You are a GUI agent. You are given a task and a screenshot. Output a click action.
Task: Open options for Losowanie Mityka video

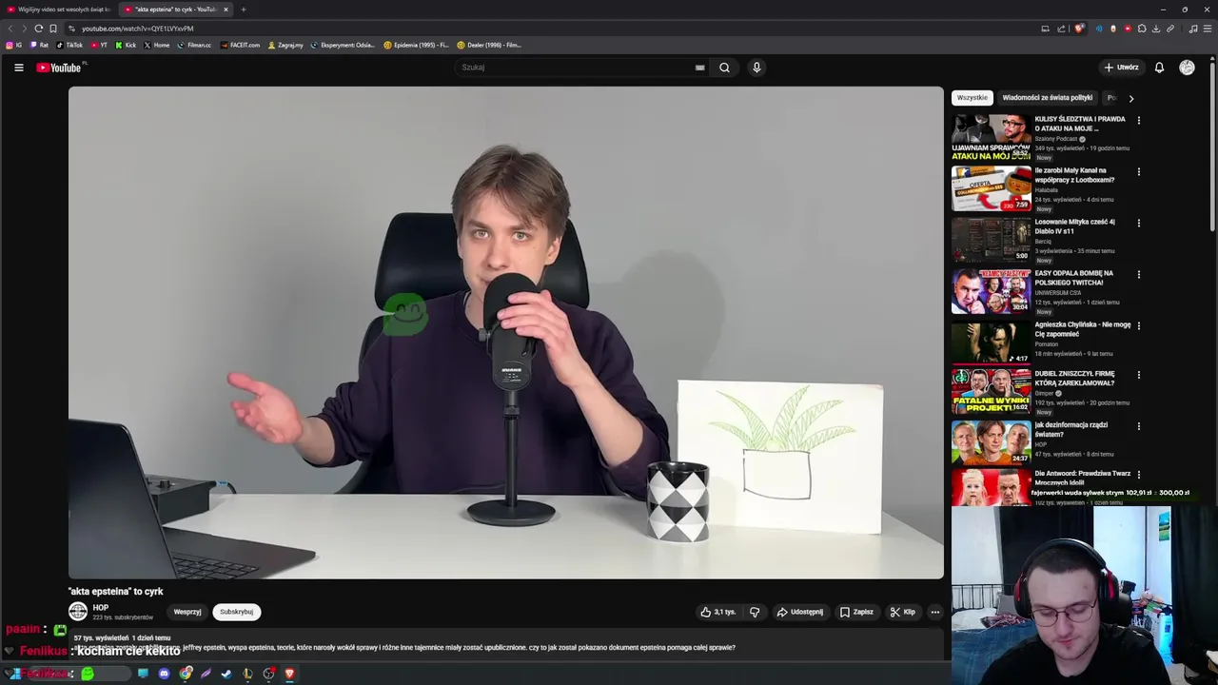click(1138, 224)
